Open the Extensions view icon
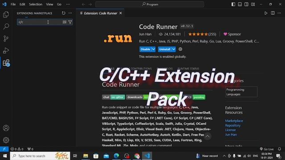285x160 pixels. (x=6, y=63)
